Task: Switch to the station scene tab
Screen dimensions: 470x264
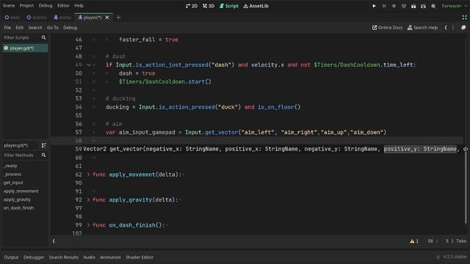Action: pos(37,18)
